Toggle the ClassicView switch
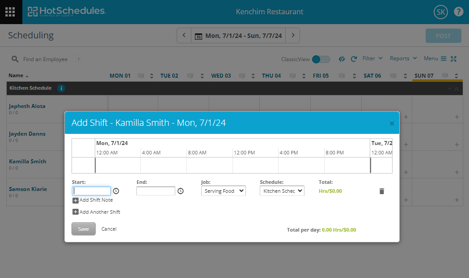 click(321, 58)
